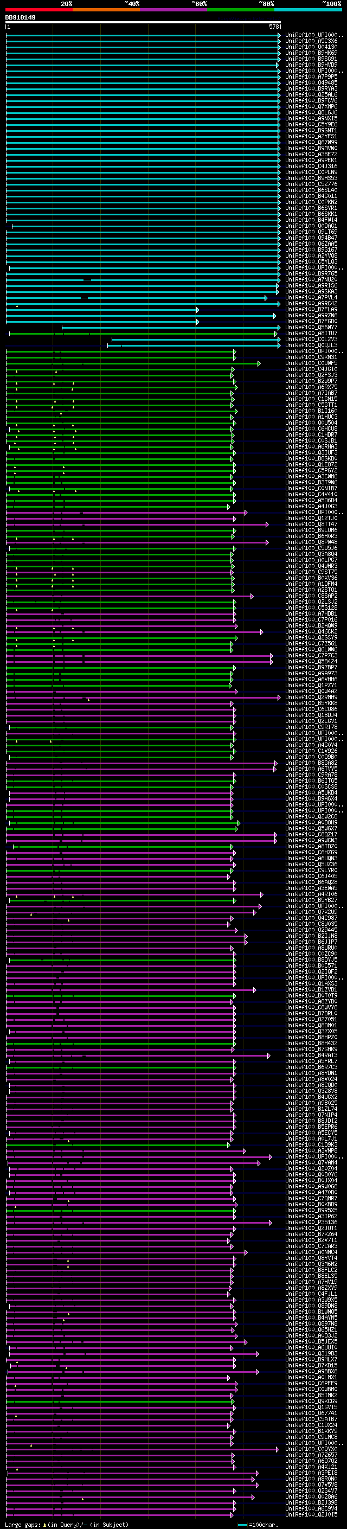
Task: Click hit UniRef100_Q2J0I5
Action: click(x=311, y=1514)
